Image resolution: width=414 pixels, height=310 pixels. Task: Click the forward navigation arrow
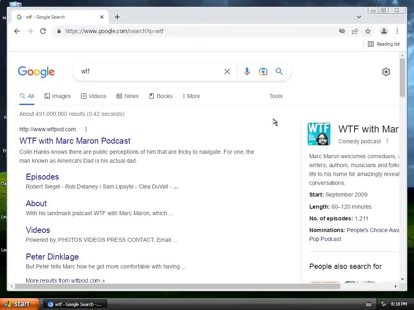(30, 31)
